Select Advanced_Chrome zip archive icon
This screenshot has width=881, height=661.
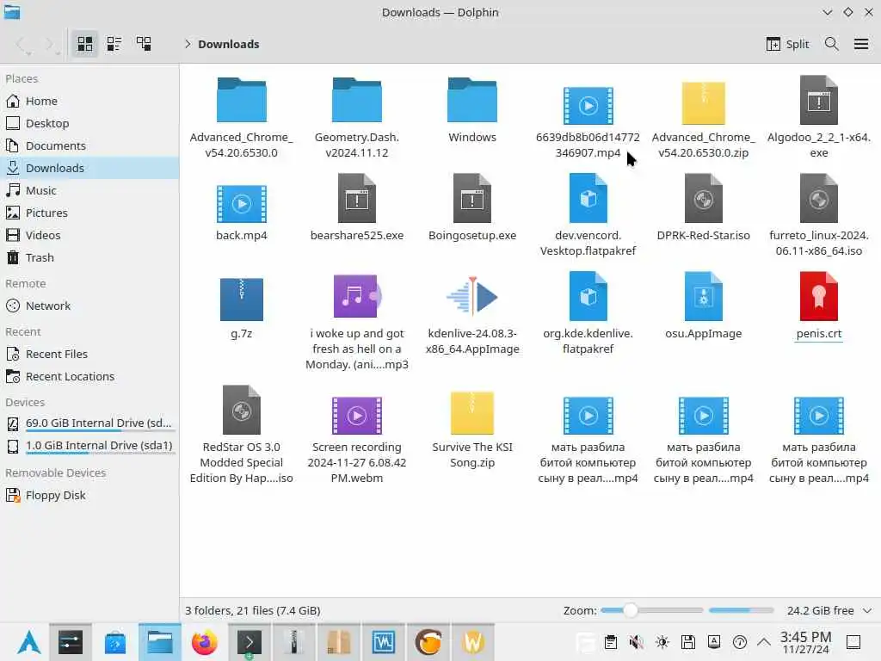(704, 103)
